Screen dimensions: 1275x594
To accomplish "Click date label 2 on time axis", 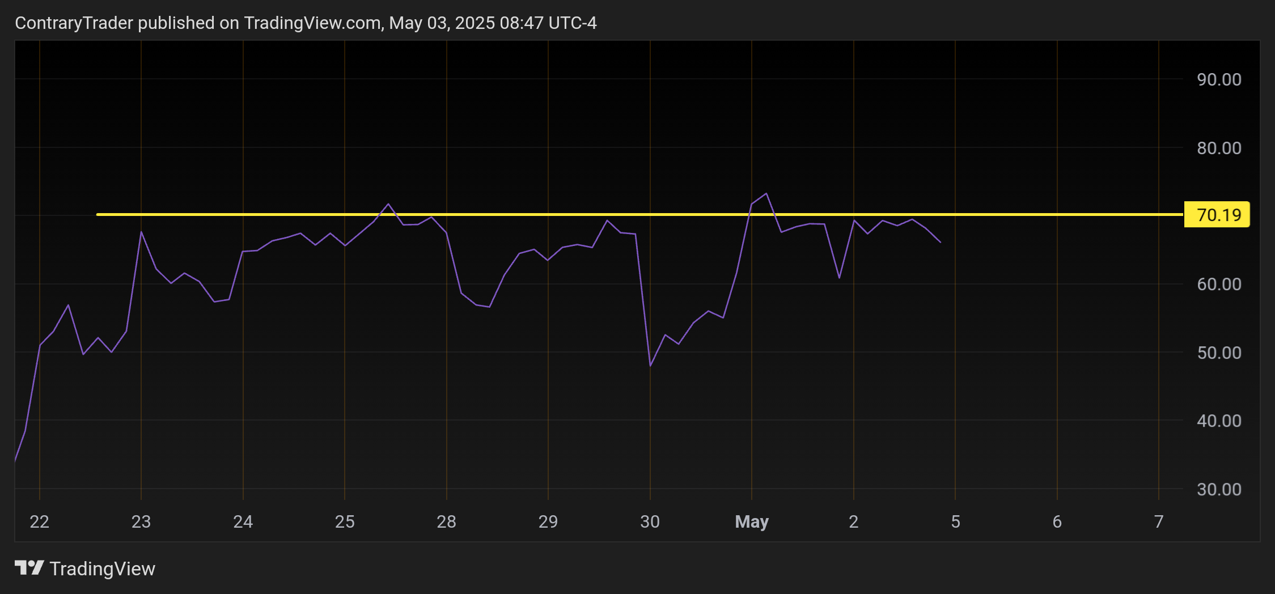I will [854, 521].
